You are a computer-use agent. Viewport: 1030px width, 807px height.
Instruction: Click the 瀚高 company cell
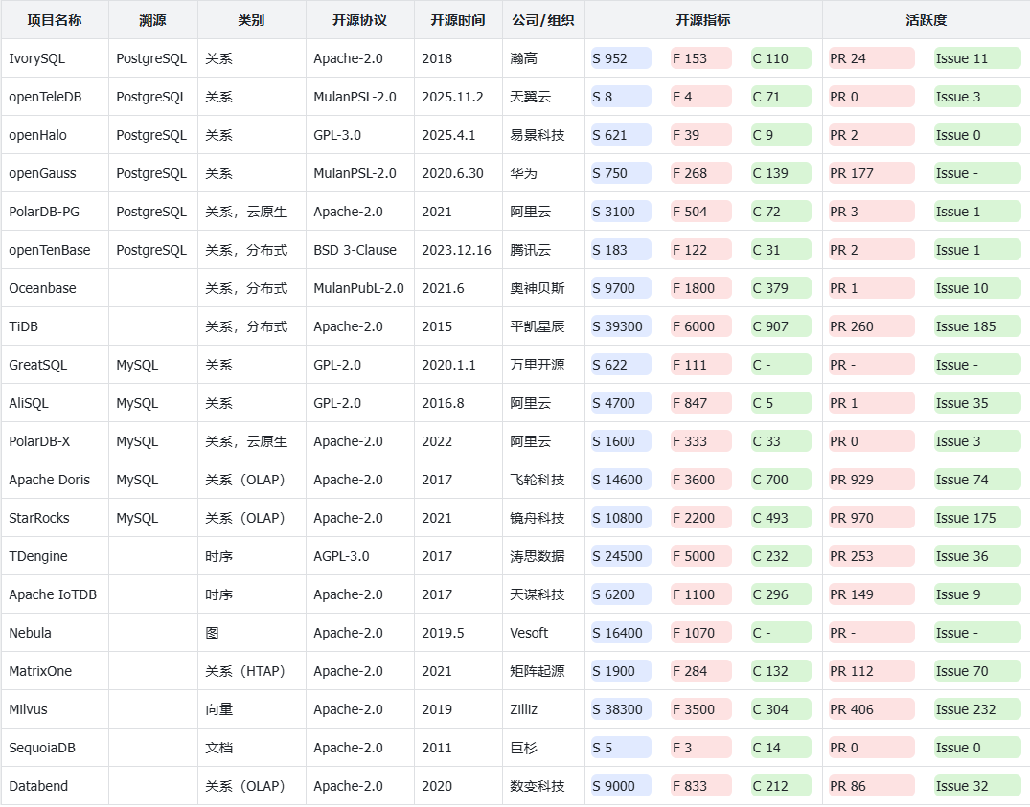tap(543, 58)
